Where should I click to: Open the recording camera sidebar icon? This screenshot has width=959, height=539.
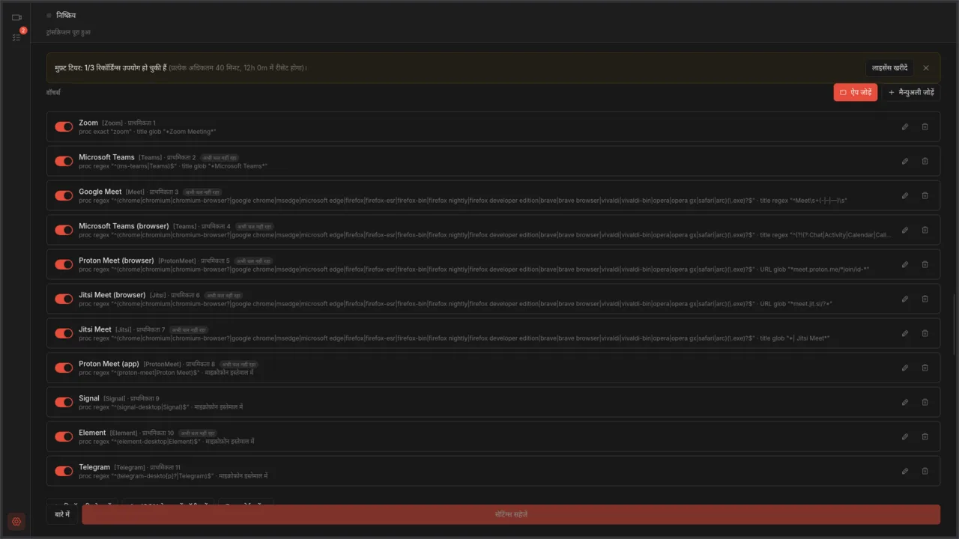pyautogui.click(x=16, y=17)
